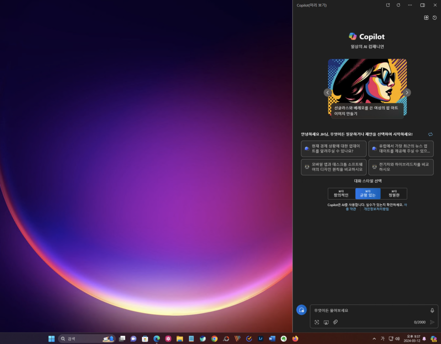The image size is (441, 344).
Task: Open notifications bell icon
Action: (424, 339)
